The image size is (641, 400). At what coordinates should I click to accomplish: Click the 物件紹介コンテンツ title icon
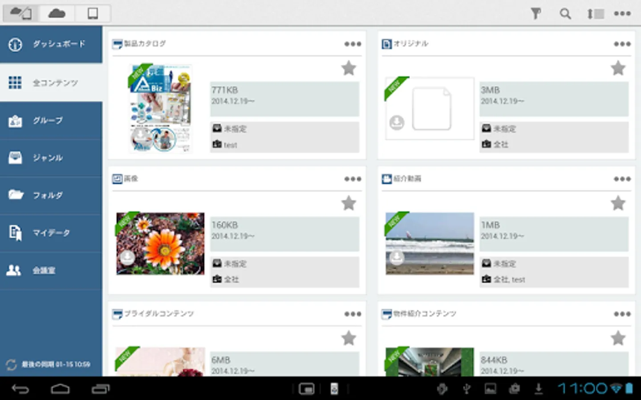tap(386, 314)
